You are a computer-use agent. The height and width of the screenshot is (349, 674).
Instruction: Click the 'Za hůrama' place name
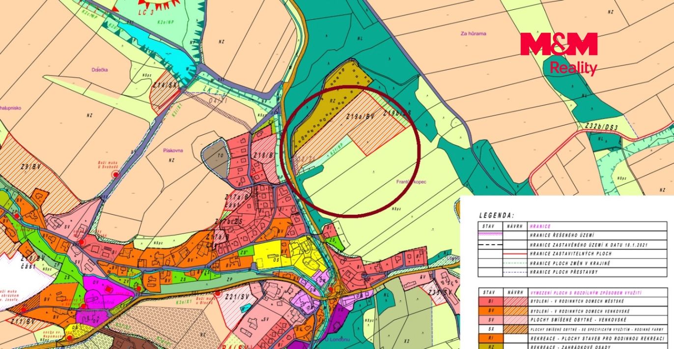473,33
